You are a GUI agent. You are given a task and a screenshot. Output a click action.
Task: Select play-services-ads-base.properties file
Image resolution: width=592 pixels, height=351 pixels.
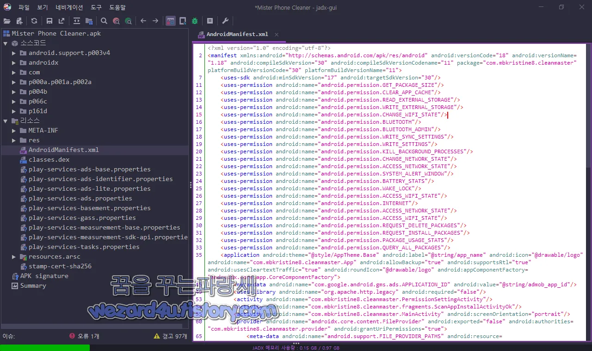click(x=90, y=169)
